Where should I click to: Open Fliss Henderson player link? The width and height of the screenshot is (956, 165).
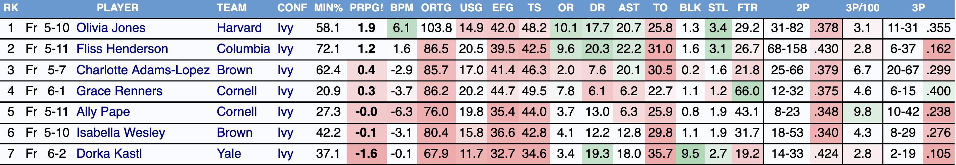coord(122,49)
